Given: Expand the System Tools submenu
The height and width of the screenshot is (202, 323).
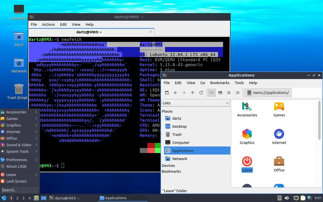Looking at the screenshot, I should click(x=20, y=151).
